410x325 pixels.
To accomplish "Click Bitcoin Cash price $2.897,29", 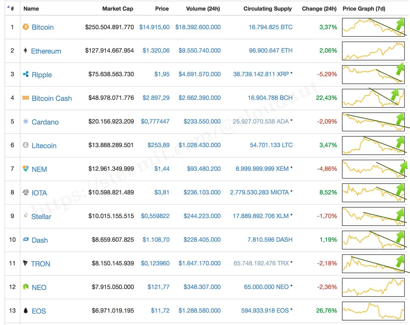I will [x=156, y=98].
